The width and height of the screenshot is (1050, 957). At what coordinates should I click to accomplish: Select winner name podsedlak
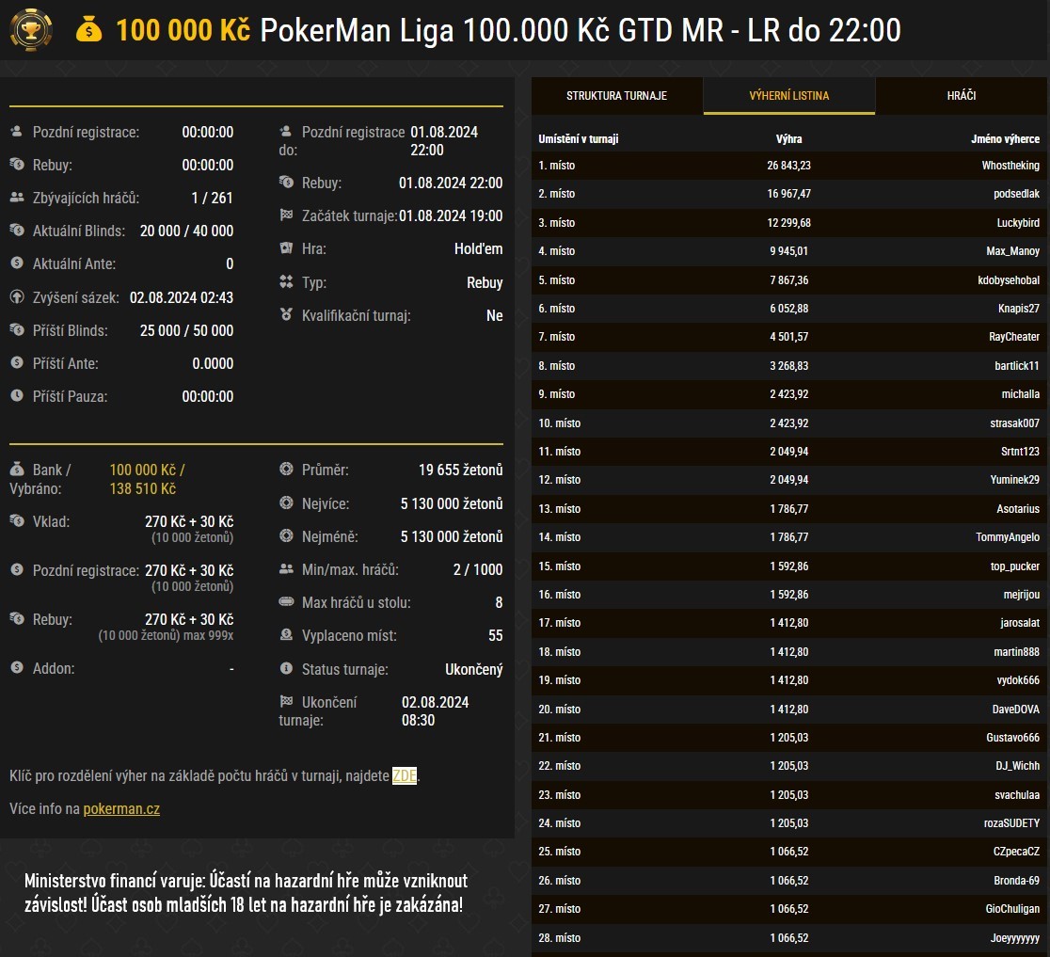(x=1016, y=194)
